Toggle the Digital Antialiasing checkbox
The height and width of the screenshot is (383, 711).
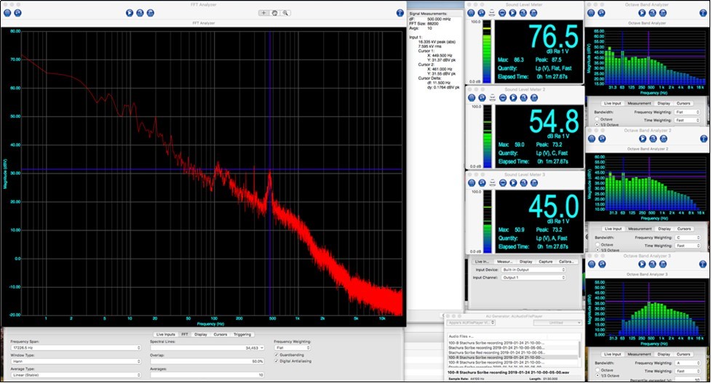(277, 361)
